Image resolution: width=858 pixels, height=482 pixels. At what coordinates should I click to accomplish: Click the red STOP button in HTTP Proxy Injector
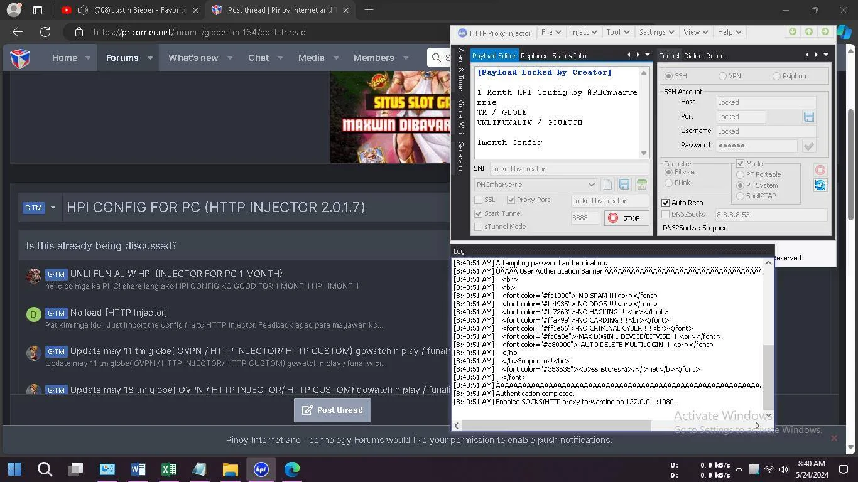626,218
